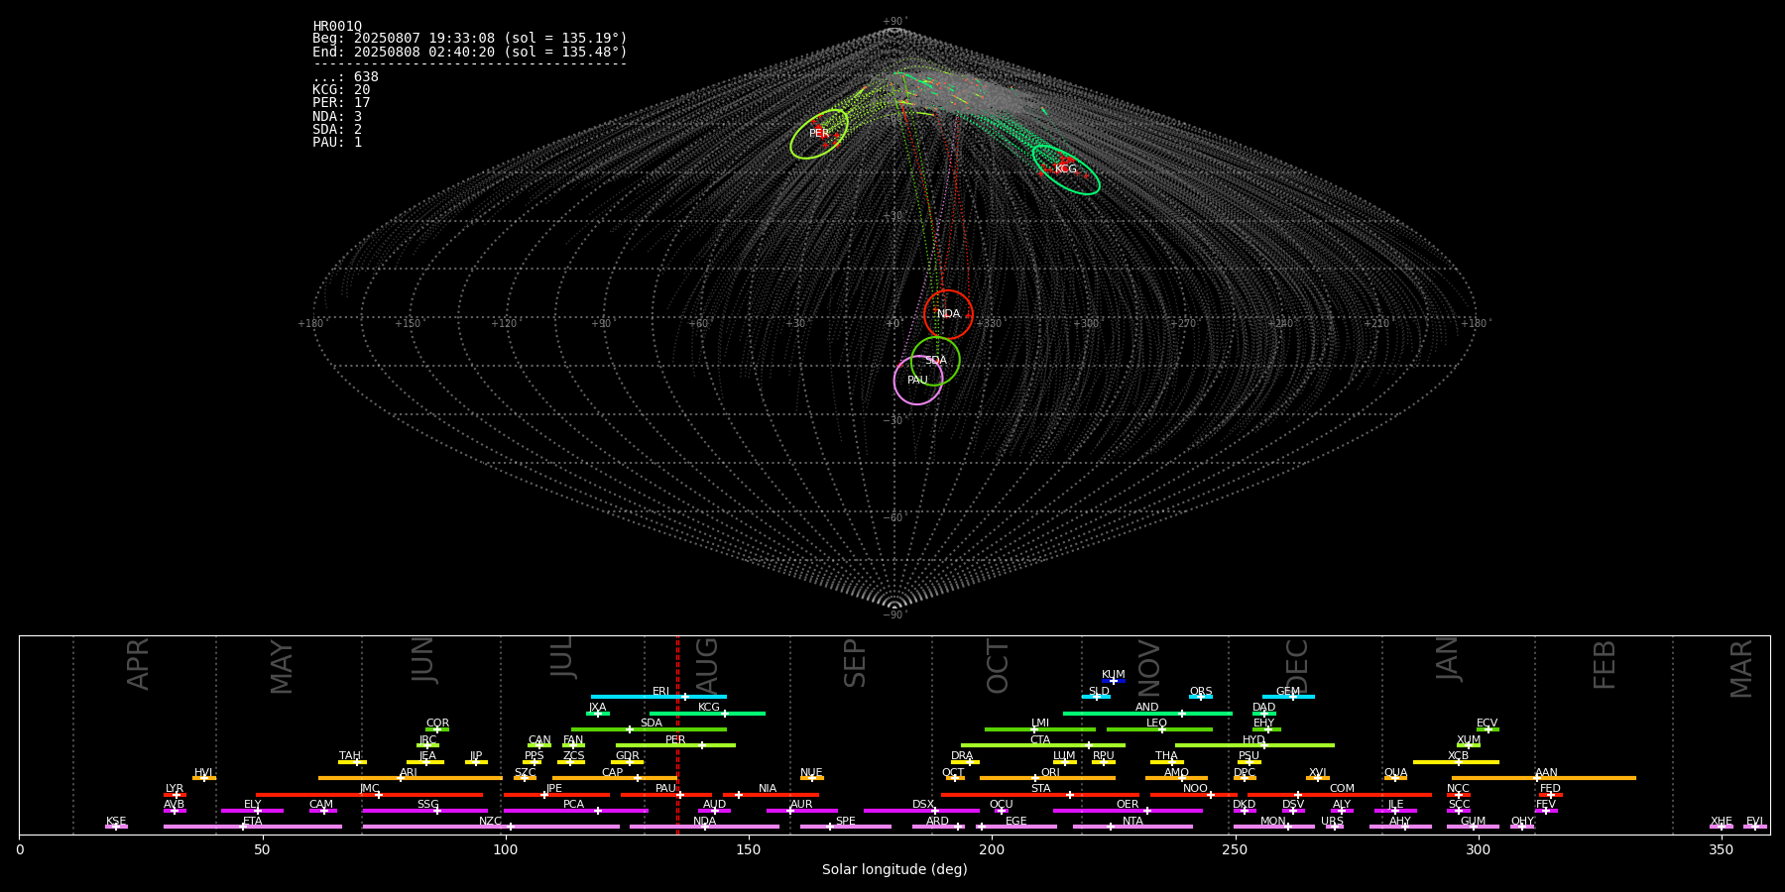The image size is (1785, 892).
Task: Click the pink SPE shower bar in the timeline
Action: tap(845, 827)
